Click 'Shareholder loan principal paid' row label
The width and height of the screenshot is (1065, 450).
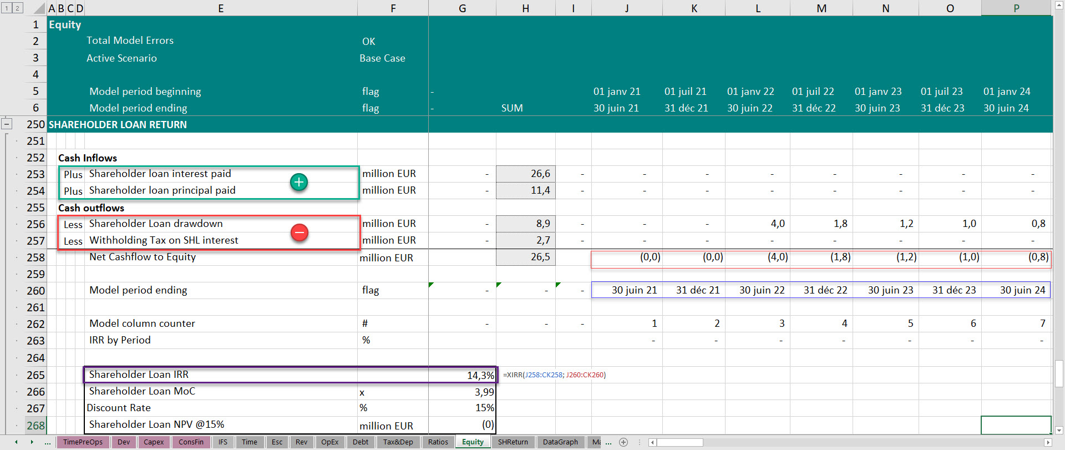[x=162, y=190]
